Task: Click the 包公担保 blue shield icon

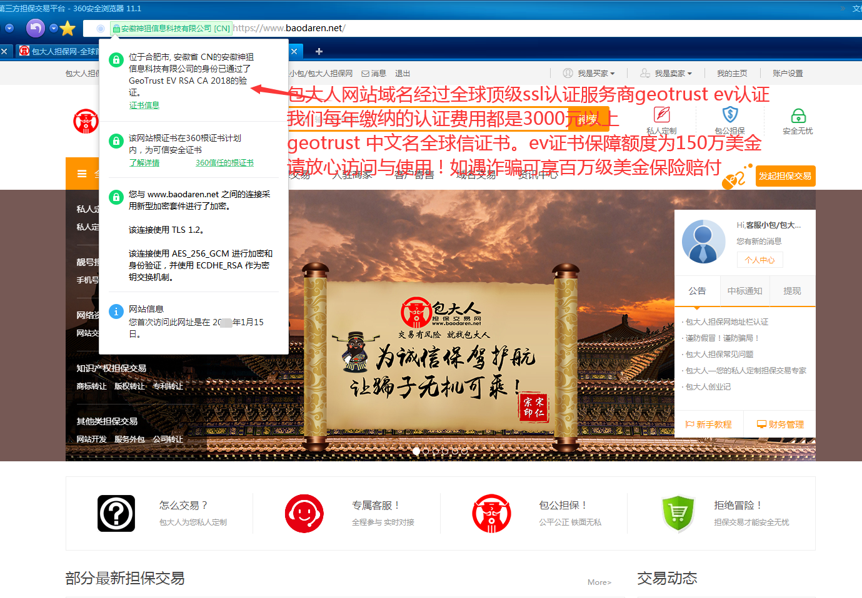Action: (730, 115)
